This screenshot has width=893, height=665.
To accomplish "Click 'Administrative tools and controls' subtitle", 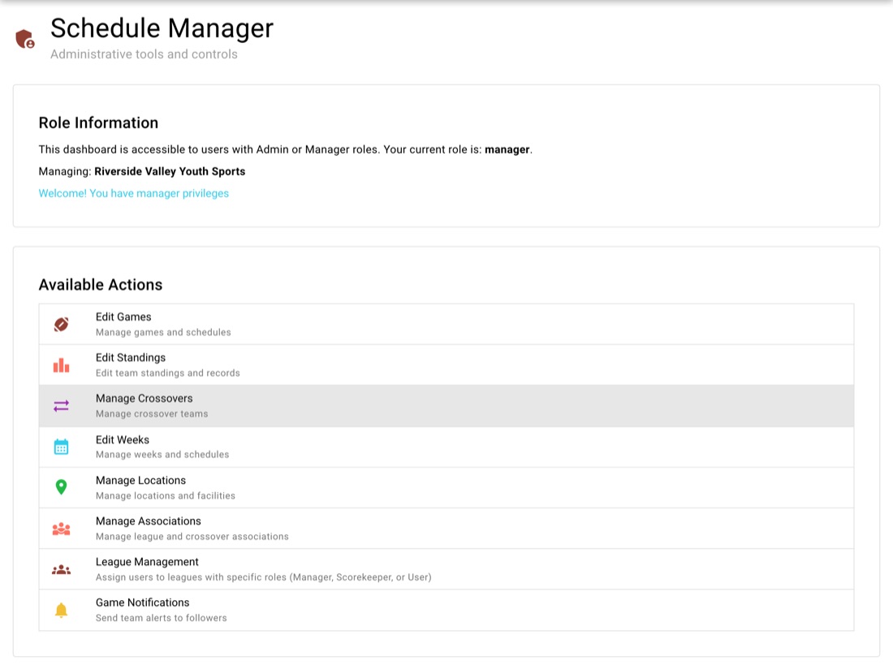I will tap(144, 54).
